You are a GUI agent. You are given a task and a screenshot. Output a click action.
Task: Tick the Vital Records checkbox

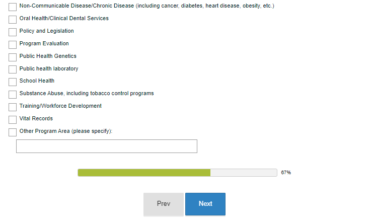click(13, 120)
